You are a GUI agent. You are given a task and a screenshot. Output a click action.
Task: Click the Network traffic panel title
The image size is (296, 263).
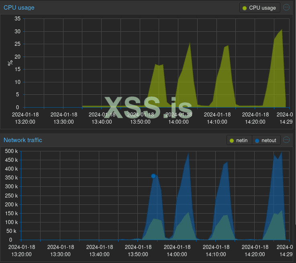point(23,140)
